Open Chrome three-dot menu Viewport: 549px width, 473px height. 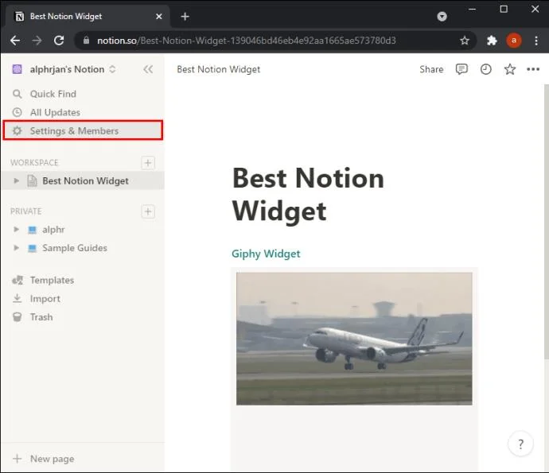[536, 41]
